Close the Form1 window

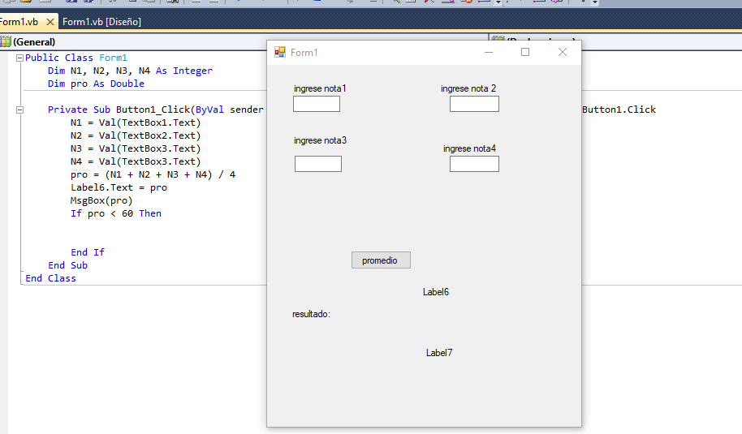click(x=562, y=52)
